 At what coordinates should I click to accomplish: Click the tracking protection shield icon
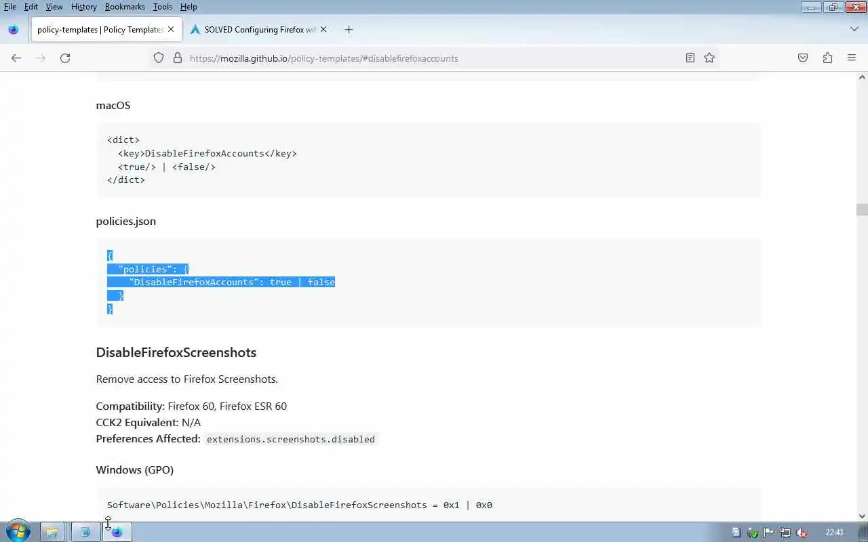click(159, 58)
